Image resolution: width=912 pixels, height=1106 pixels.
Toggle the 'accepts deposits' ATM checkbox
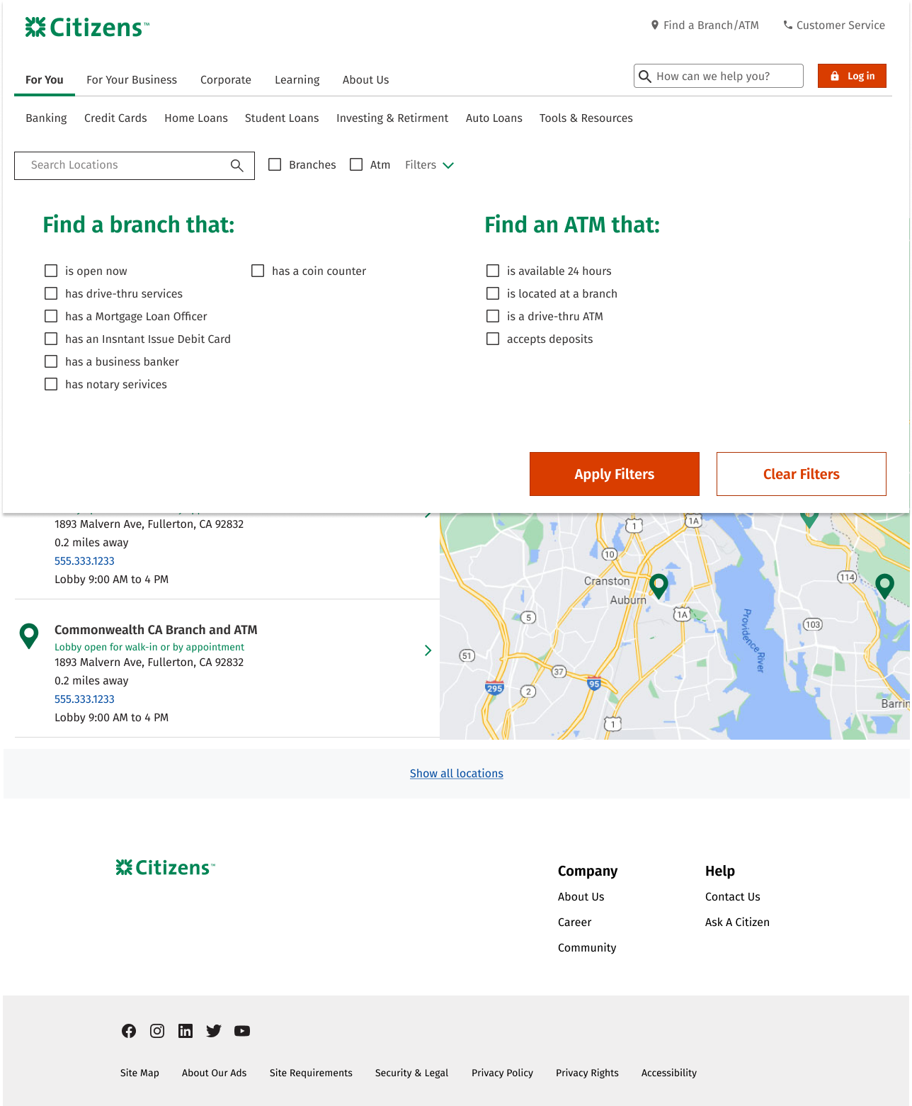click(x=493, y=339)
